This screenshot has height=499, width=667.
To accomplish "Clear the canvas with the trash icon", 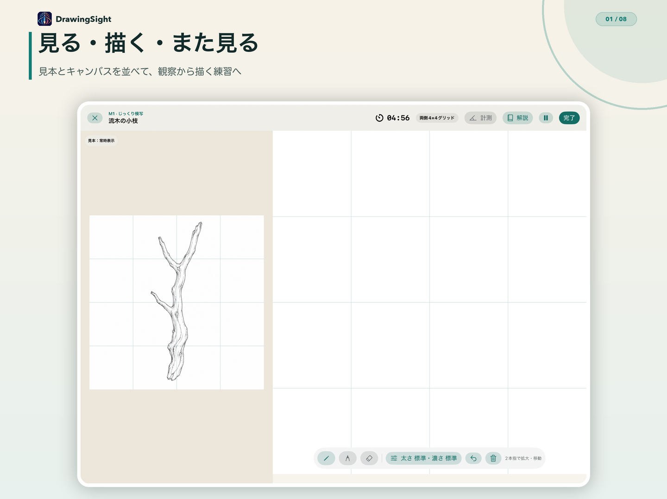I will coord(493,458).
